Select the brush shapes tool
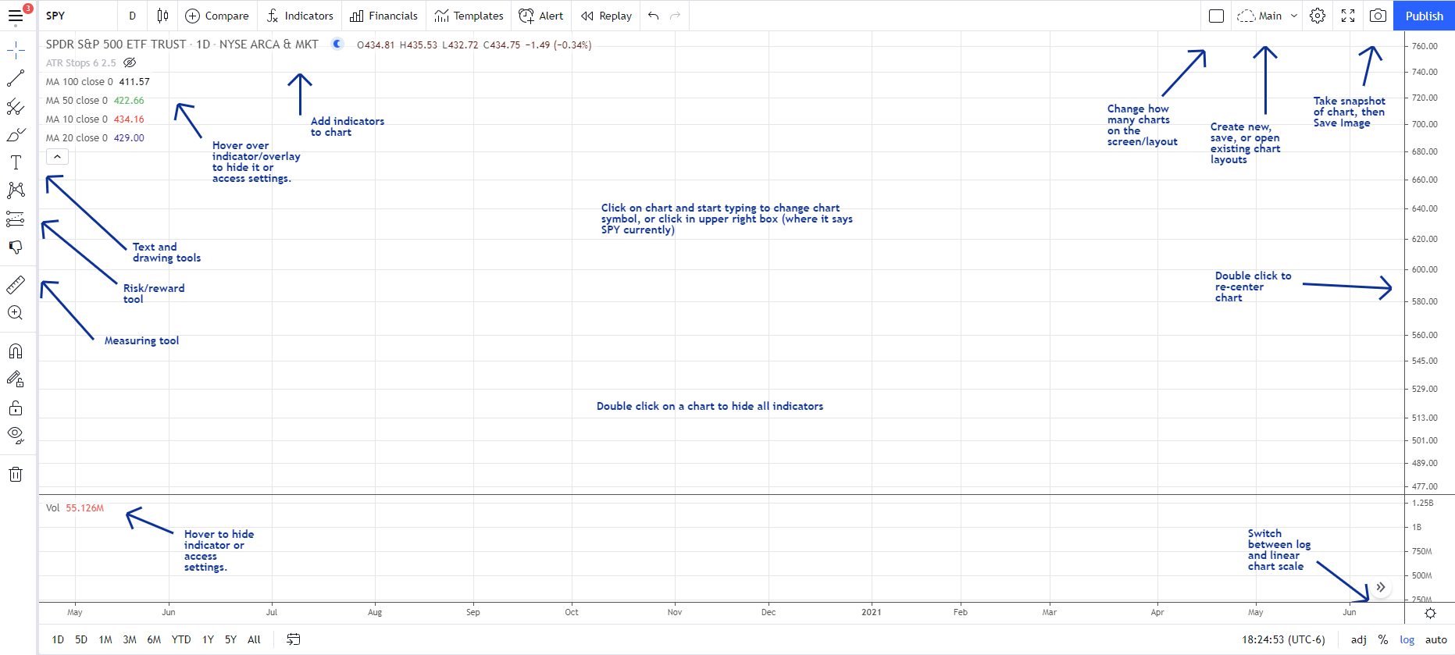 point(16,135)
